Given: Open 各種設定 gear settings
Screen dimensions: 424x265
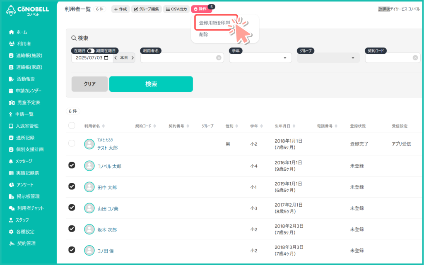Looking at the screenshot, I should (25, 232).
